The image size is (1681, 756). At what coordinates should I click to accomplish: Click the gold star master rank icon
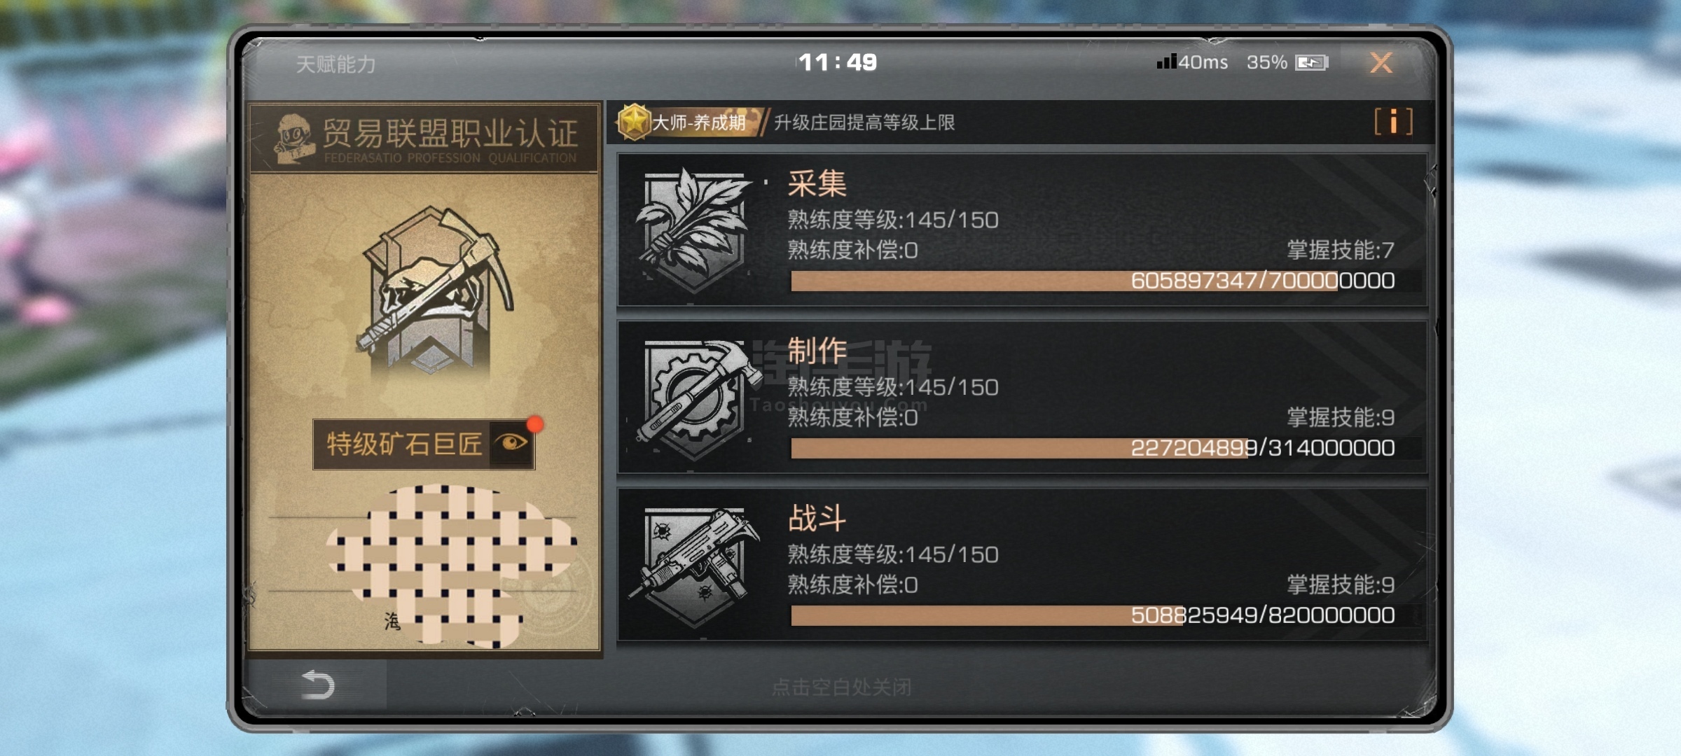point(634,122)
